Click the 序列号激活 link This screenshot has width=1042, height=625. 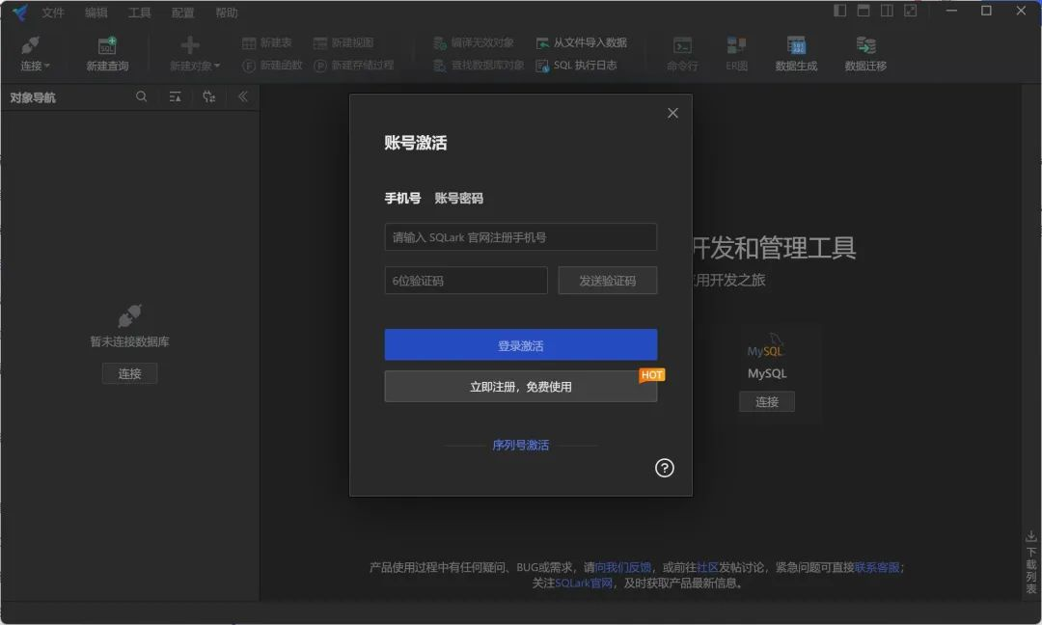[x=520, y=445]
